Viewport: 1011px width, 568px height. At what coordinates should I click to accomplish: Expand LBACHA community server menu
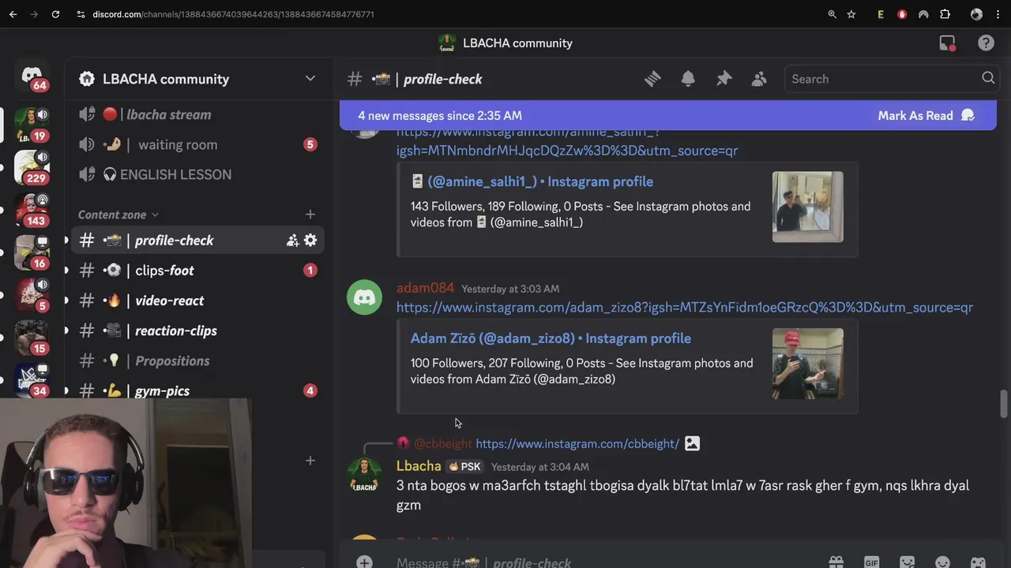click(310, 79)
